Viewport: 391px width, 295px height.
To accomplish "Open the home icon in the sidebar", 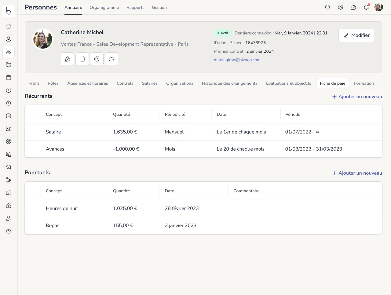I will pos(9,26).
